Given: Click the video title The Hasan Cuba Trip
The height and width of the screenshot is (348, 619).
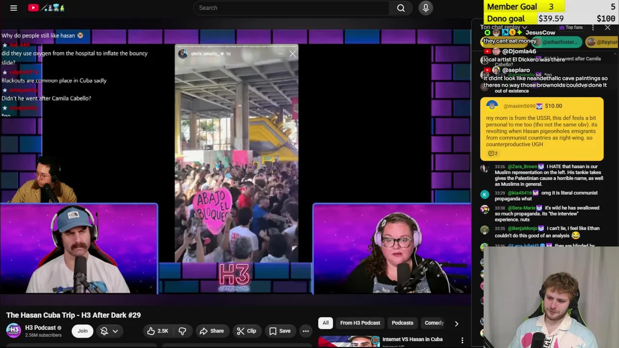Looking at the screenshot, I should point(74,315).
